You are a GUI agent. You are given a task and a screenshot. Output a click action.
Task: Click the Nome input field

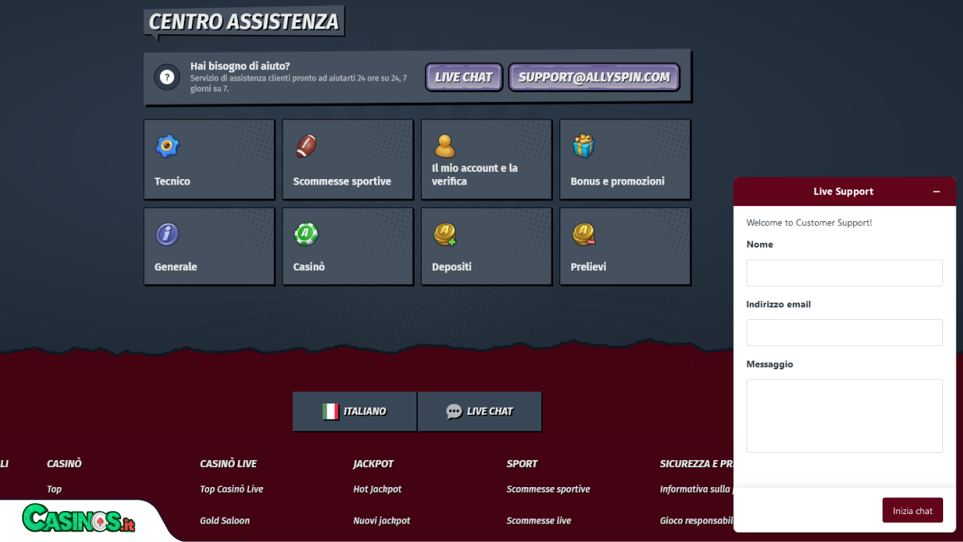click(x=844, y=272)
